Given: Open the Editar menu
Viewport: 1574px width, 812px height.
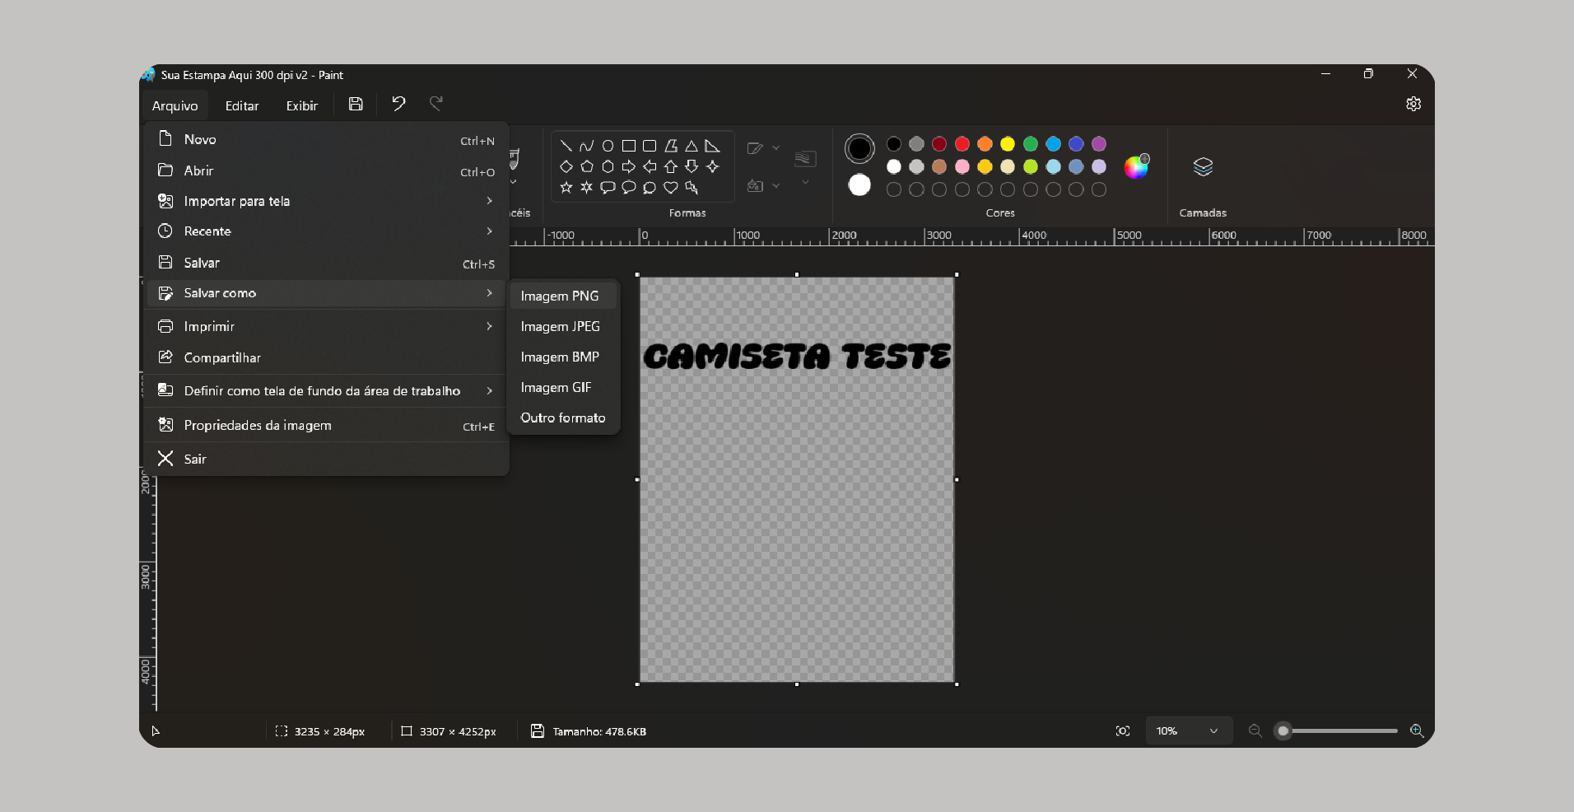Looking at the screenshot, I should pos(242,105).
